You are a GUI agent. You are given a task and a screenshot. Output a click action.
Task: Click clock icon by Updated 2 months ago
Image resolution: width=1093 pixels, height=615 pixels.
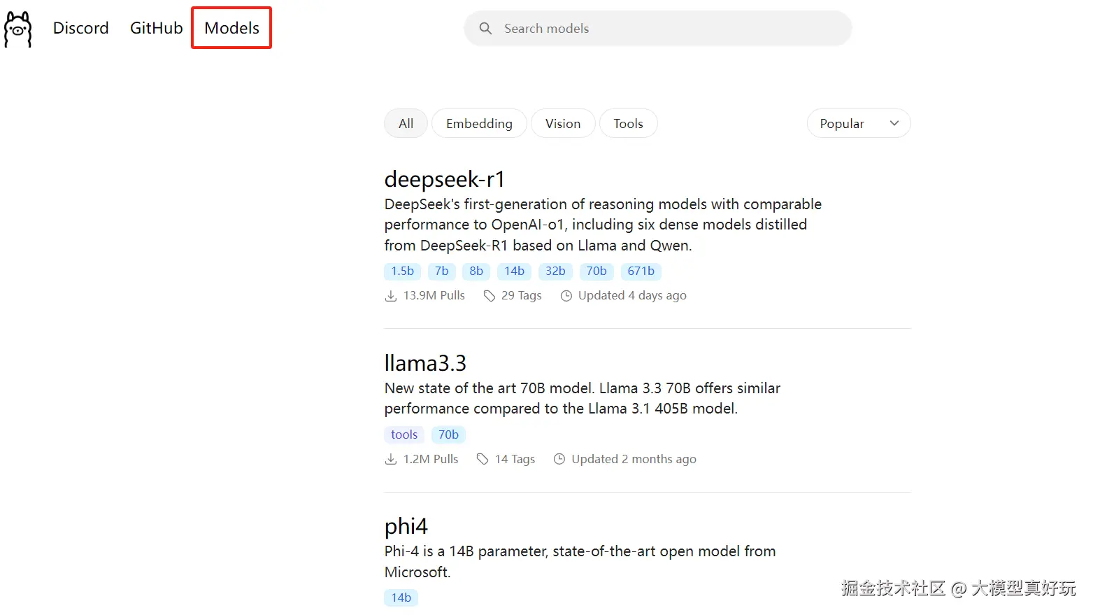coord(559,460)
